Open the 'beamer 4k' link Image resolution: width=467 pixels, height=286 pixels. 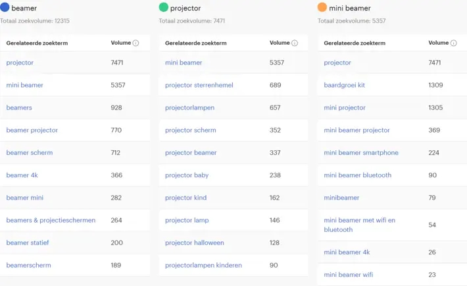click(22, 175)
